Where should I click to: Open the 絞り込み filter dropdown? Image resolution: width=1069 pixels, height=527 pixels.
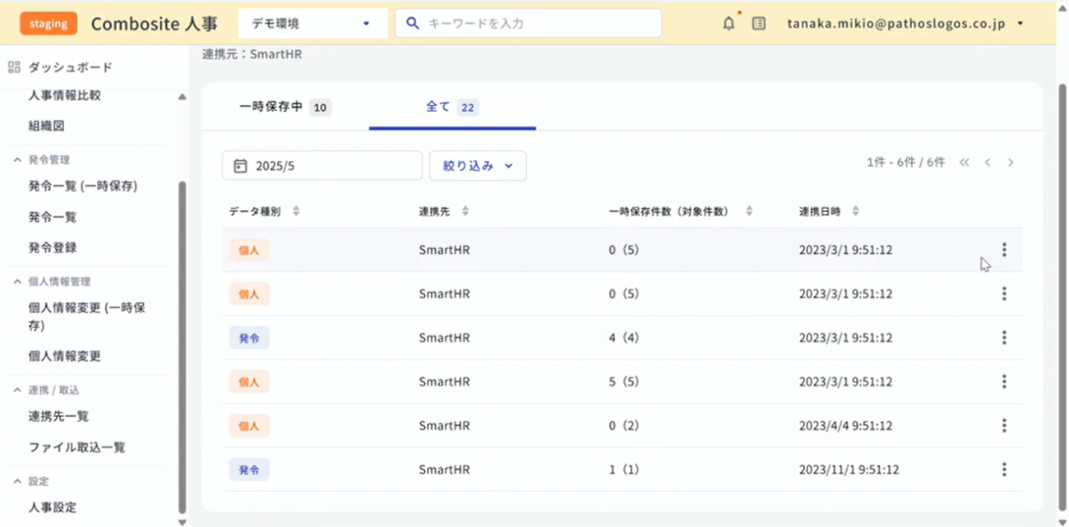pyautogui.click(x=478, y=165)
